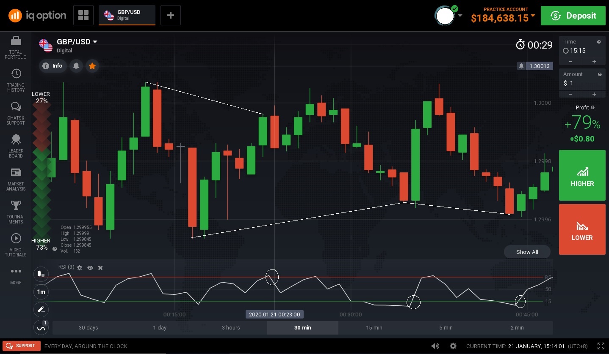Open Market Analysis in sidebar
This screenshot has width=609, height=354.
coord(16,179)
